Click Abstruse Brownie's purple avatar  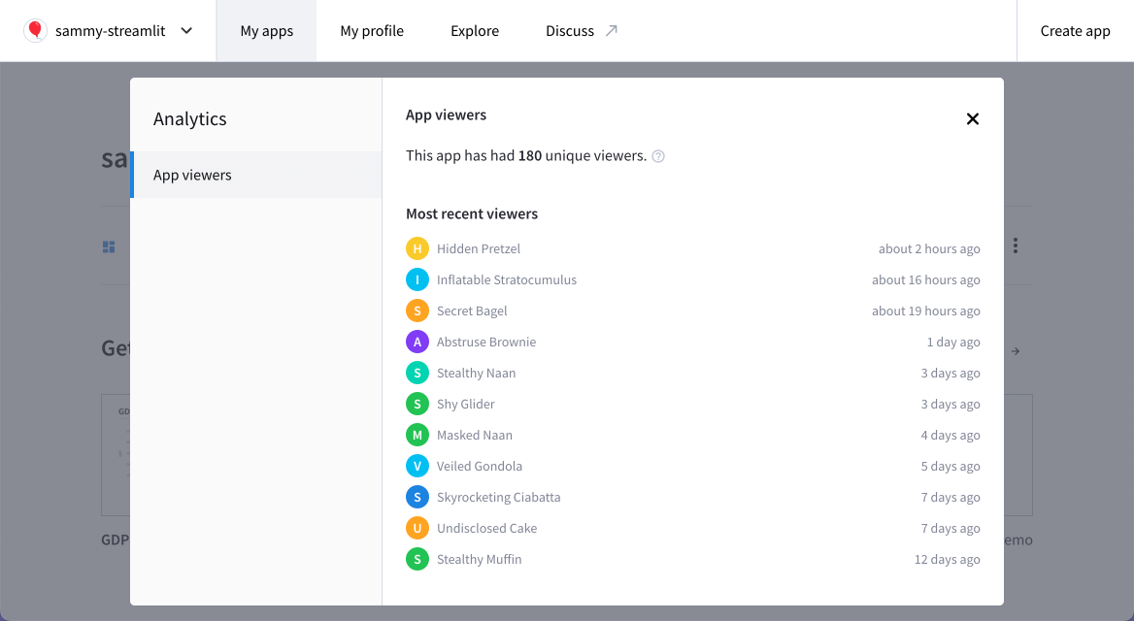click(417, 342)
